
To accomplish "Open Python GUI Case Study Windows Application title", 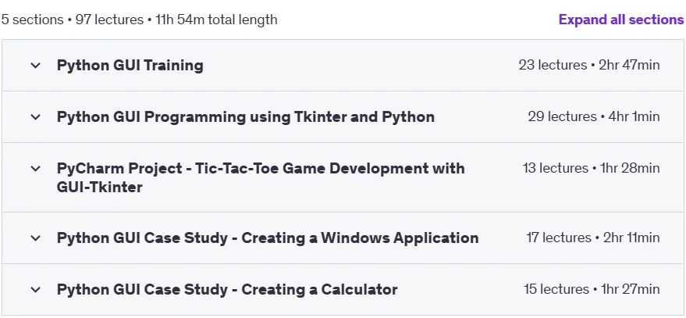I will (268, 238).
